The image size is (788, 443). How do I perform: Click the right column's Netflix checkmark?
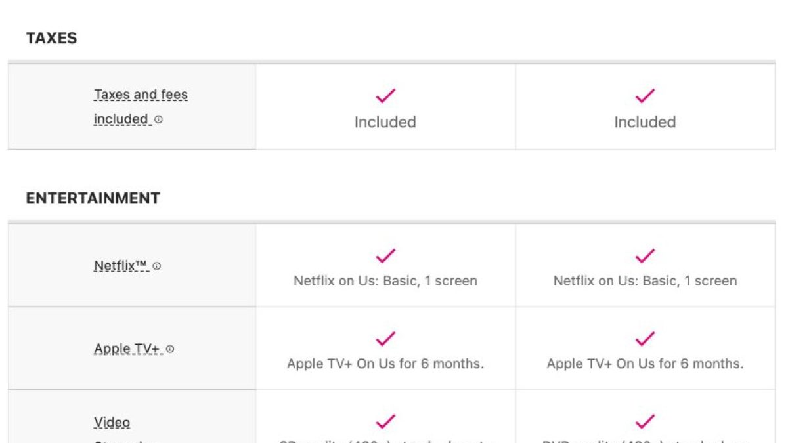(x=645, y=256)
